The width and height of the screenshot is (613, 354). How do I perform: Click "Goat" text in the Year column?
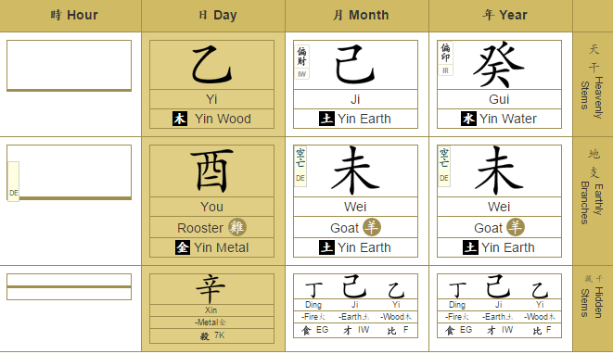(489, 228)
